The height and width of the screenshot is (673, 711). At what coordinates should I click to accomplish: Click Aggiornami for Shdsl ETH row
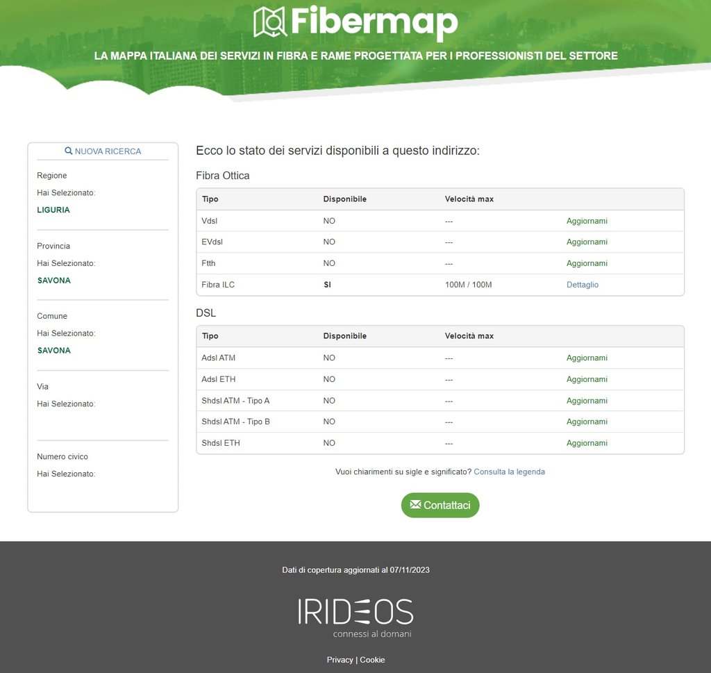click(x=587, y=443)
